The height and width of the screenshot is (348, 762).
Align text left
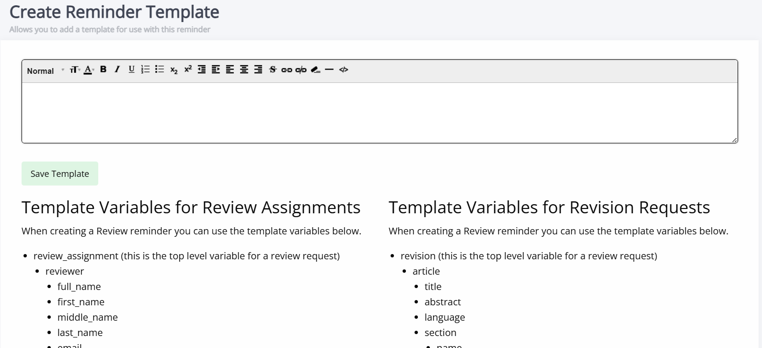pyautogui.click(x=230, y=70)
